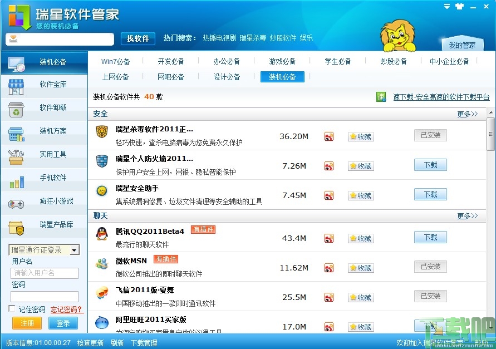
Task: Expand 更多>> for 安全 category
Action: (x=467, y=114)
